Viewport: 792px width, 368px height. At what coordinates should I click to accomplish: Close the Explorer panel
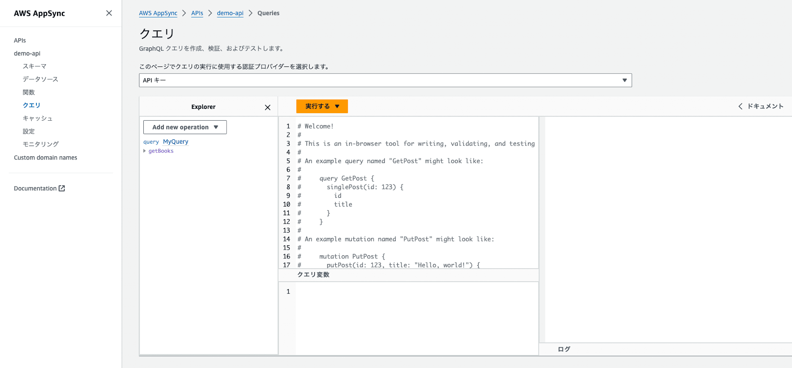click(268, 107)
